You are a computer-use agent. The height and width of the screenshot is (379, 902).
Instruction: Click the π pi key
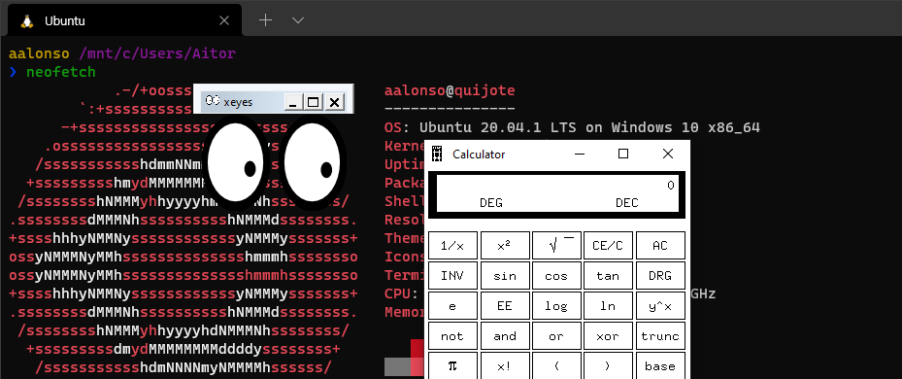coord(452,365)
